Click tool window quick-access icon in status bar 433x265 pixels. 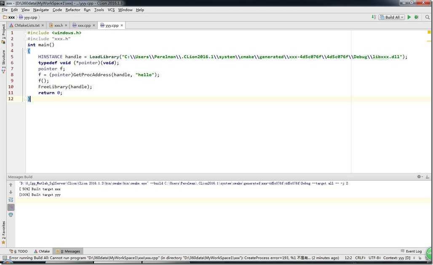pyautogui.click(x=4, y=258)
